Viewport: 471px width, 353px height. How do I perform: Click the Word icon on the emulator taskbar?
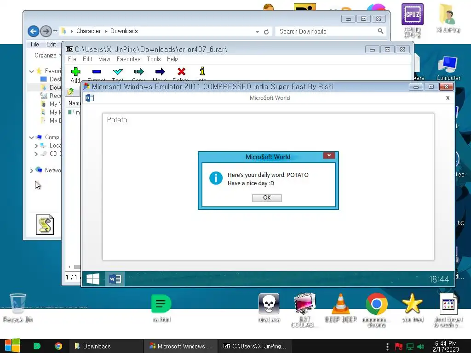coord(115,279)
